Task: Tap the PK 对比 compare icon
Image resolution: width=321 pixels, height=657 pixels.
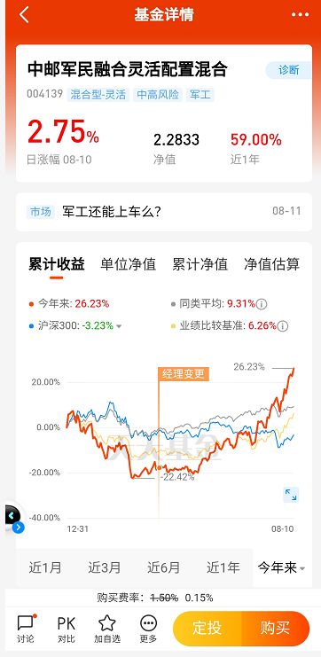Action: (67, 629)
